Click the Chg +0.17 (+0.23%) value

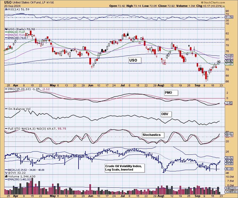tap(209, 6)
